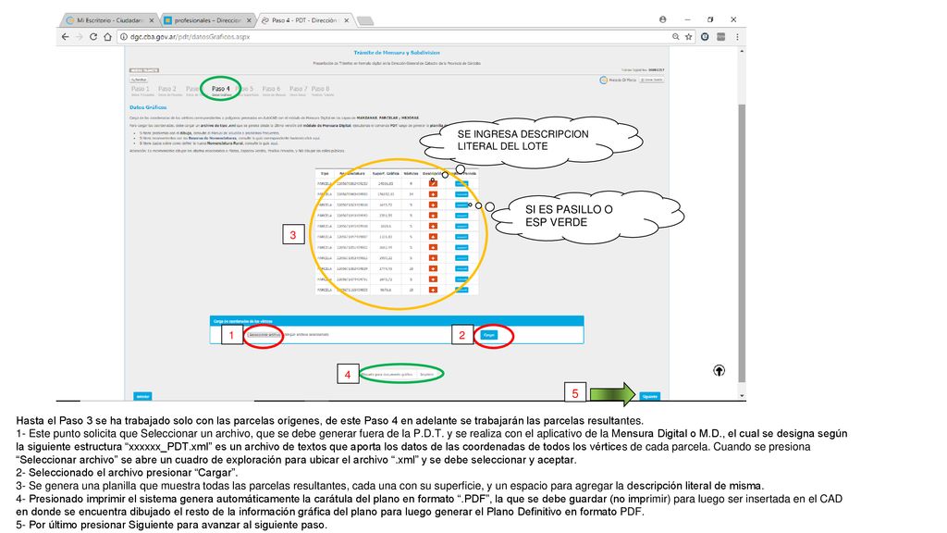Open Chrome profile avatar icon

click(662, 19)
